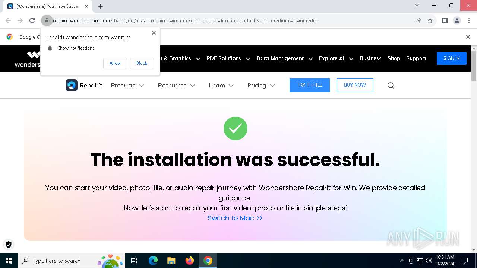Click TRY IT FREE button
Viewport: 477px width, 268px height.
coord(310,85)
